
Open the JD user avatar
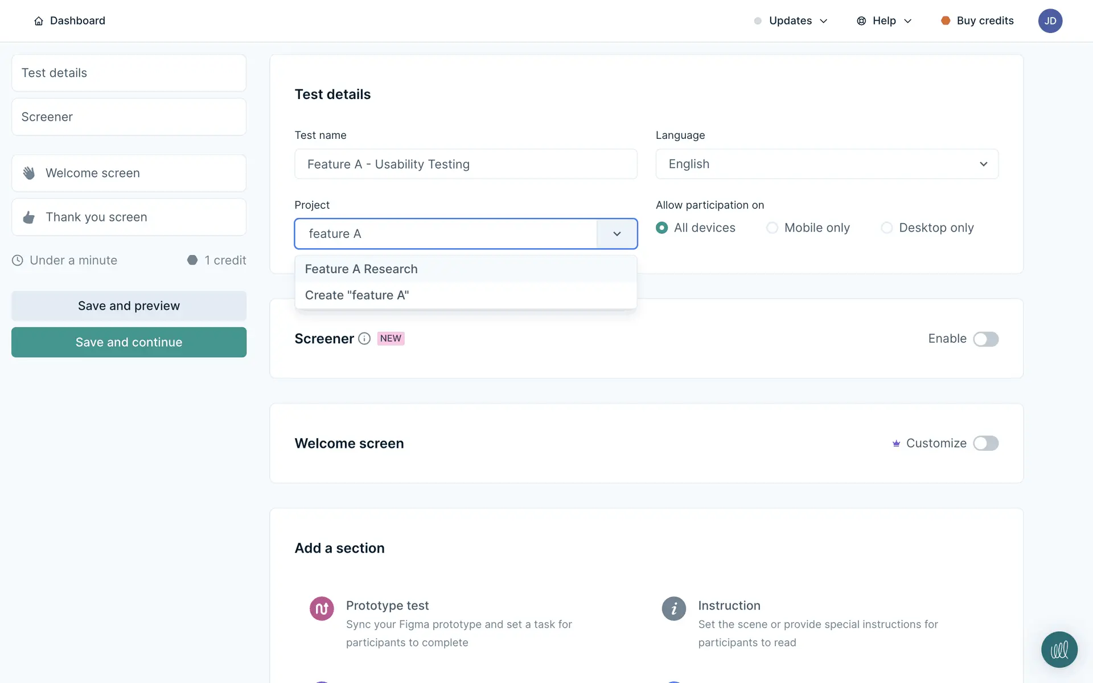click(1050, 21)
